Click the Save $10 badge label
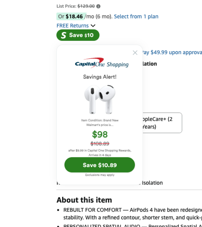The height and width of the screenshot is (227, 202). click(81, 35)
